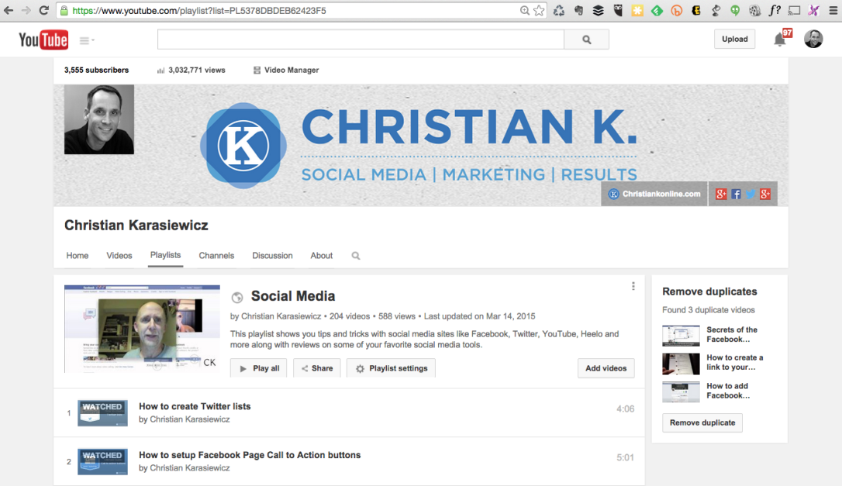Open the Buffer stacked-layers extension
Viewport: 842px width, 486px height.
click(x=599, y=10)
